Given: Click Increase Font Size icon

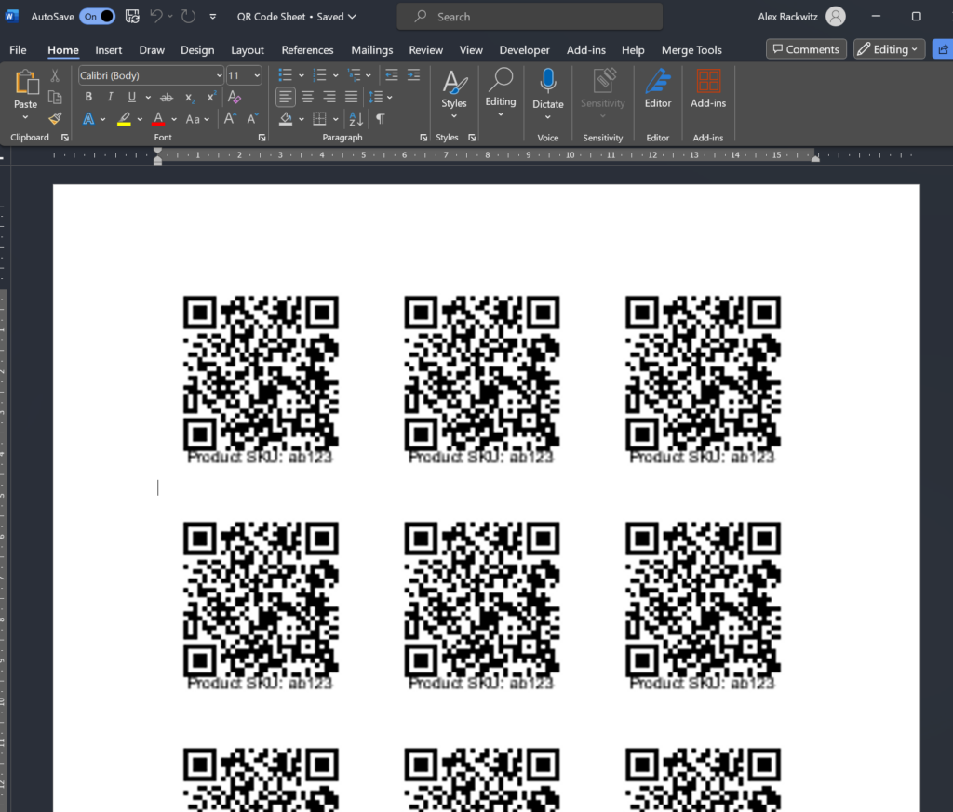Looking at the screenshot, I should [x=230, y=118].
